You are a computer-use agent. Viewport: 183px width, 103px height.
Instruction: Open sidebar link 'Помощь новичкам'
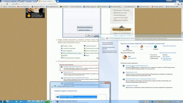120,15
